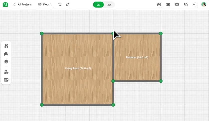Image resolution: width=209 pixels, height=121 pixels.
Task: Click the top-right corner node of Bedroom
Action: point(161,33)
